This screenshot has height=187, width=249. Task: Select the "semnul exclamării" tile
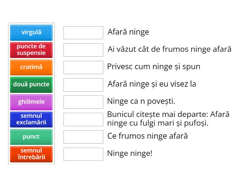pyautogui.click(x=31, y=119)
